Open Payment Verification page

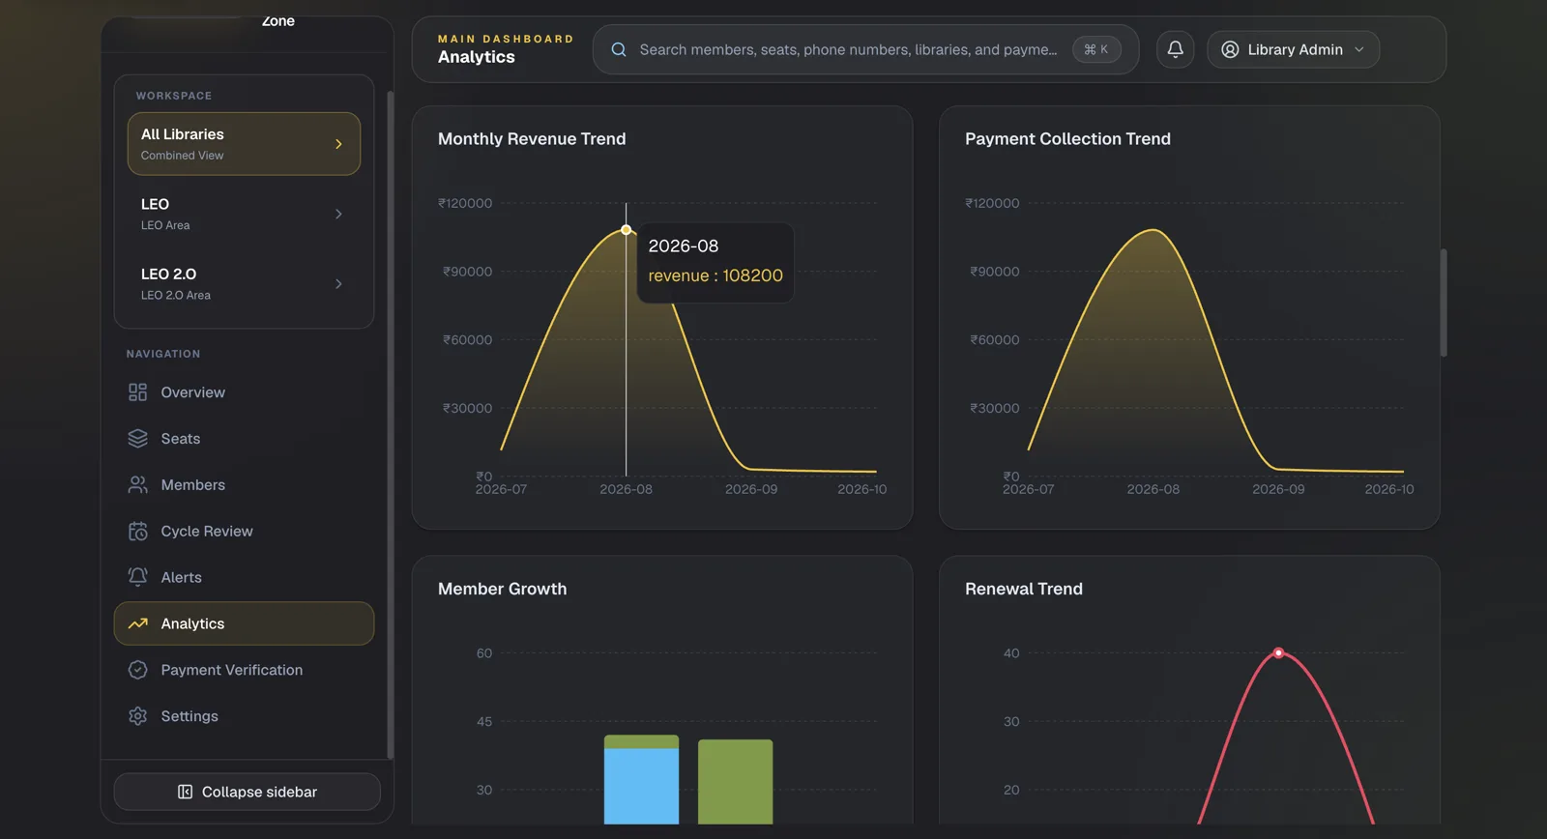pos(244,670)
